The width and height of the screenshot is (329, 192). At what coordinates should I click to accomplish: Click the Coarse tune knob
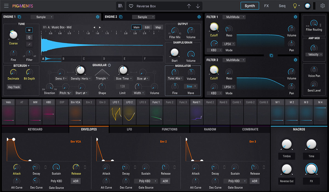tap(13, 35)
